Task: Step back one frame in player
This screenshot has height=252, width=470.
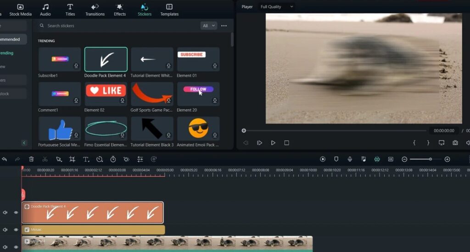Action: 246,143
